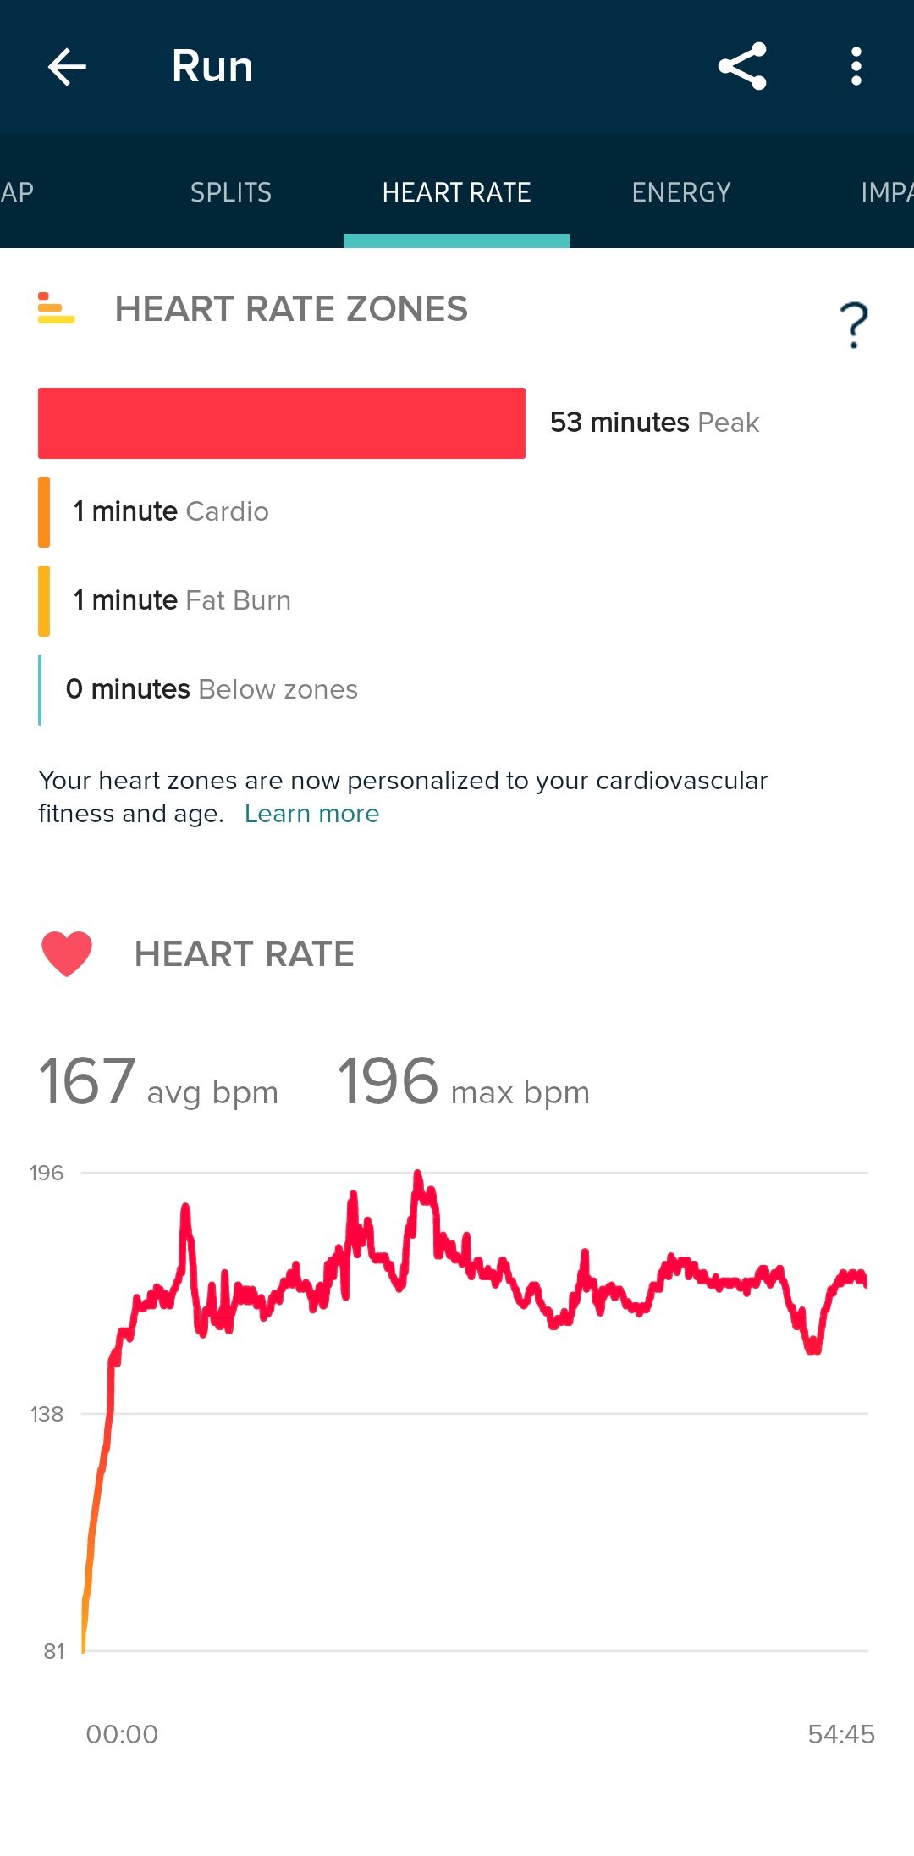This screenshot has height=1856, width=914.
Task: Tap the 53 minutes Peak label
Action: [654, 423]
